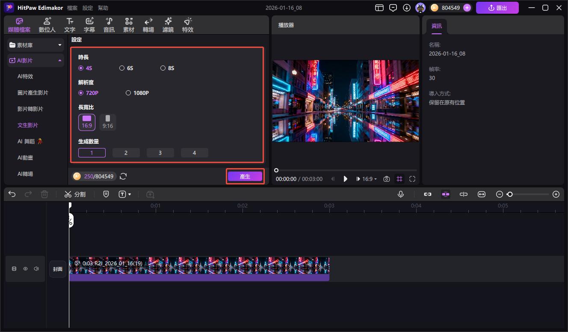Open the 16:9 aspect ratio dropdown in player
568x332 pixels.
(x=369, y=179)
